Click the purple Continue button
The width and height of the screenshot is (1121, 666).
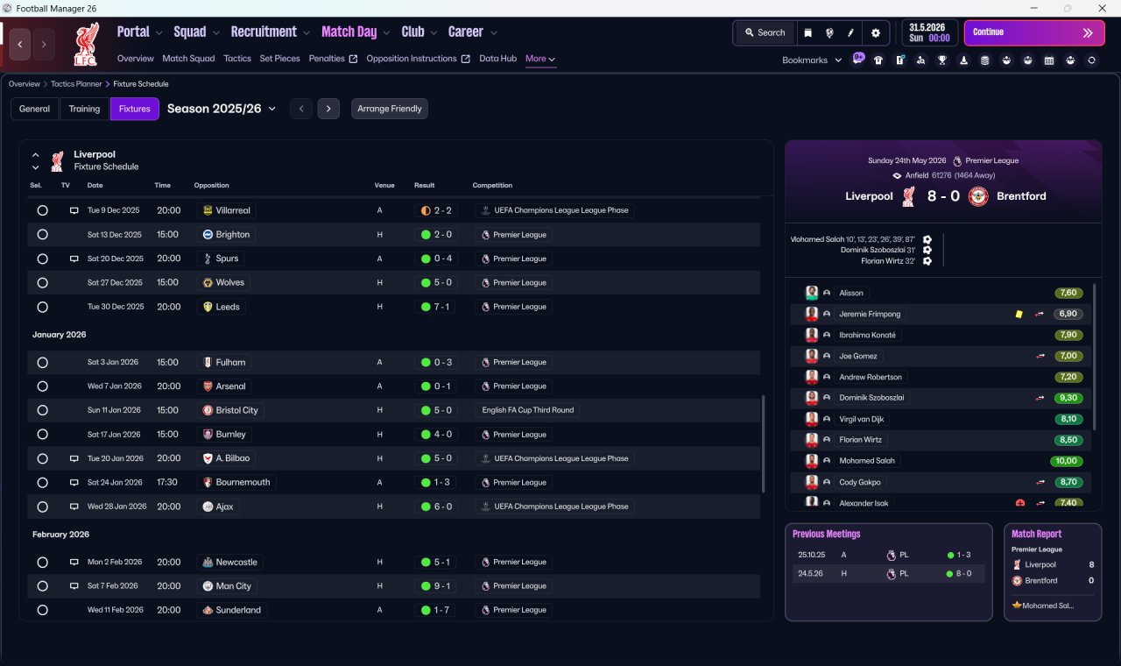(x=1034, y=32)
